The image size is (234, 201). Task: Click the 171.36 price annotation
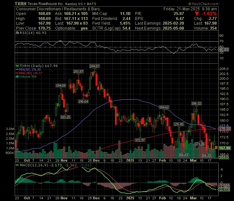pyautogui.click(x=200, y=144)
